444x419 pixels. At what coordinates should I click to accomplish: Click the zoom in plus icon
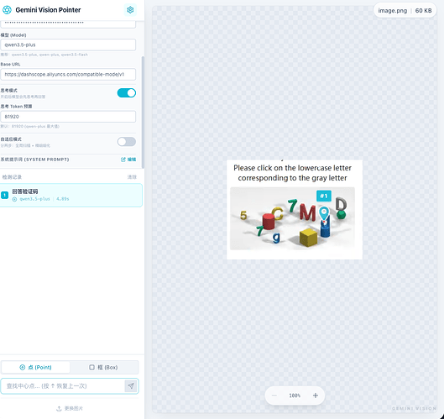coord(316,395)
